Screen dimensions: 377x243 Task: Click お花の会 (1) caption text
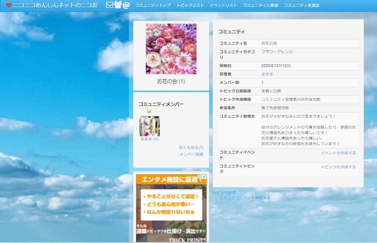[171, 81]
